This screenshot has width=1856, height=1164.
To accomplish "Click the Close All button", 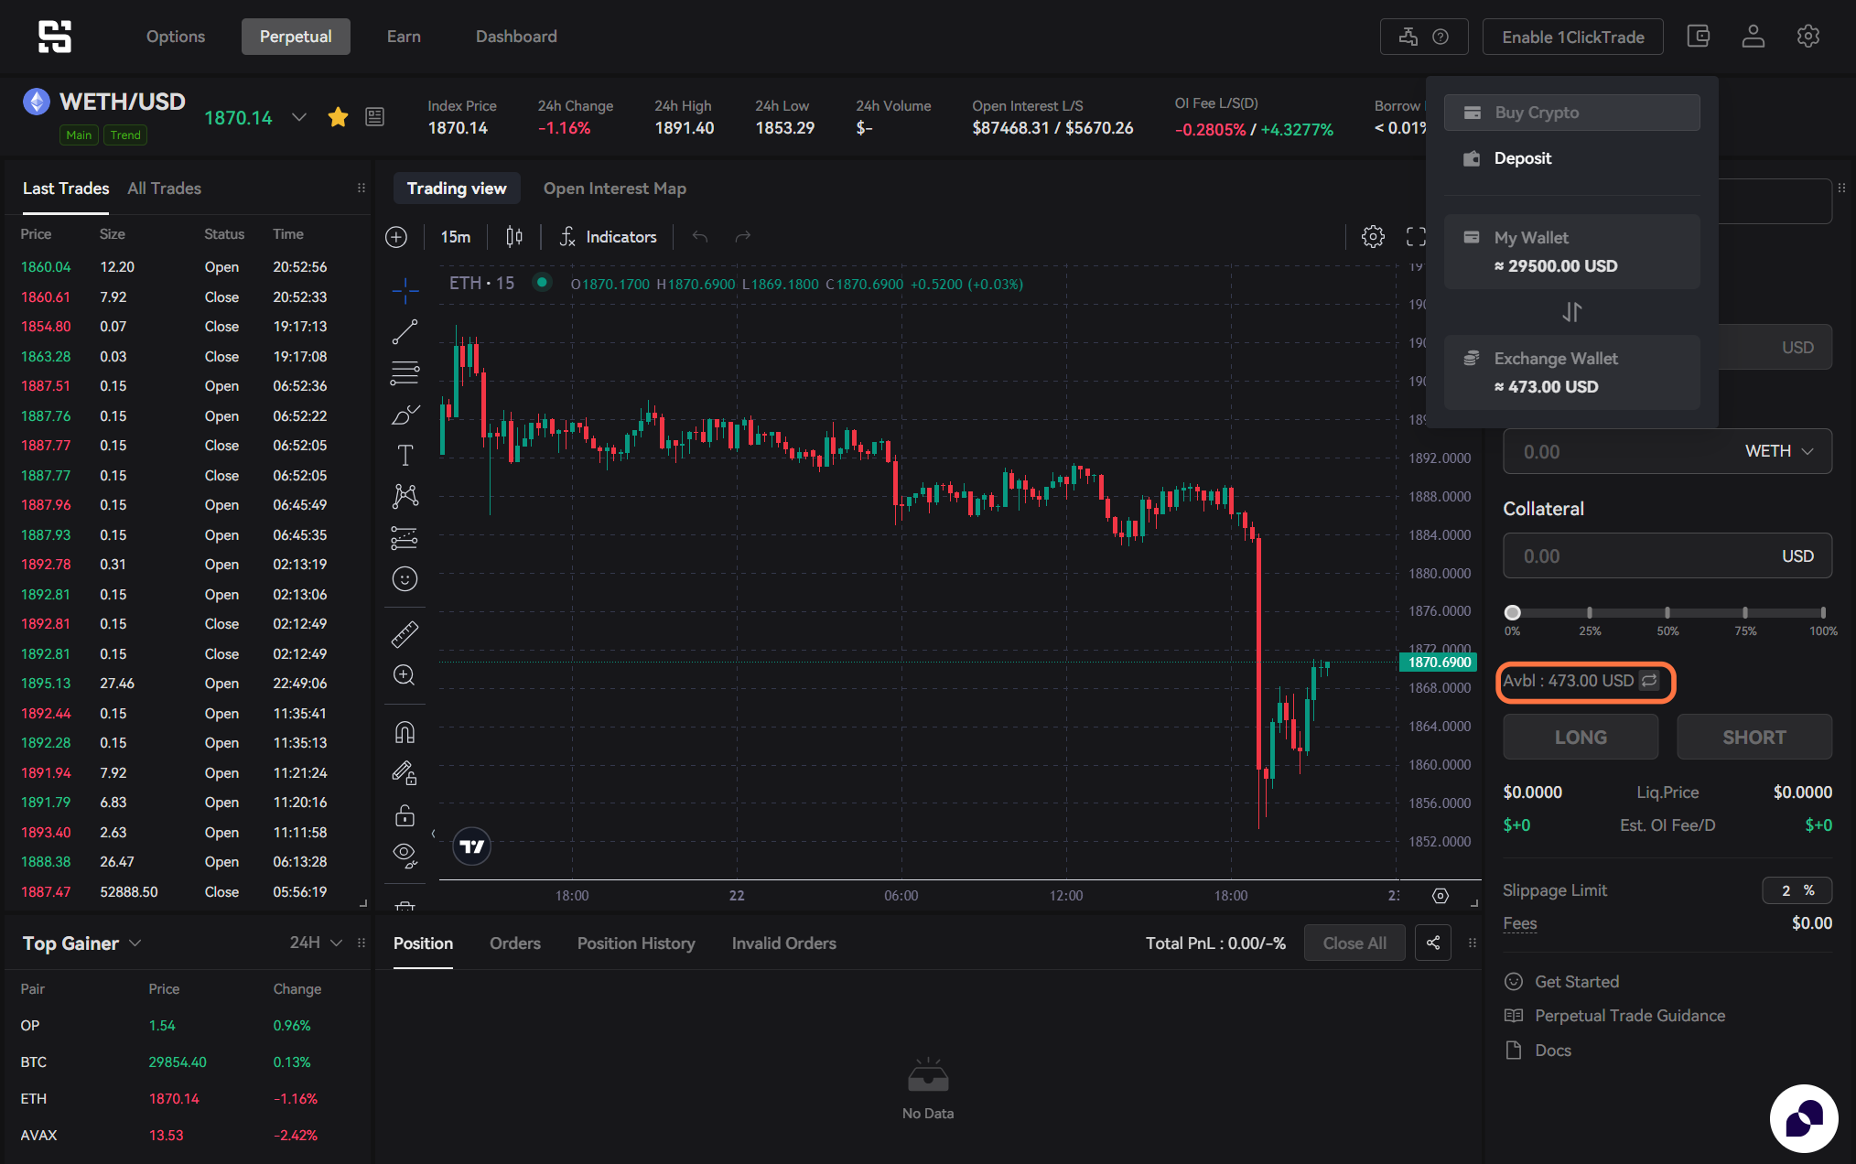I will [x=1354, y=943].
